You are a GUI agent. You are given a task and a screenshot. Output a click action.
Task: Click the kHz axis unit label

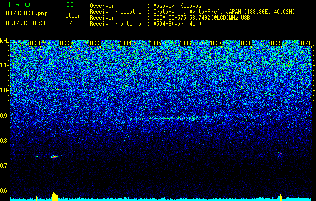(x=5, y=41)
